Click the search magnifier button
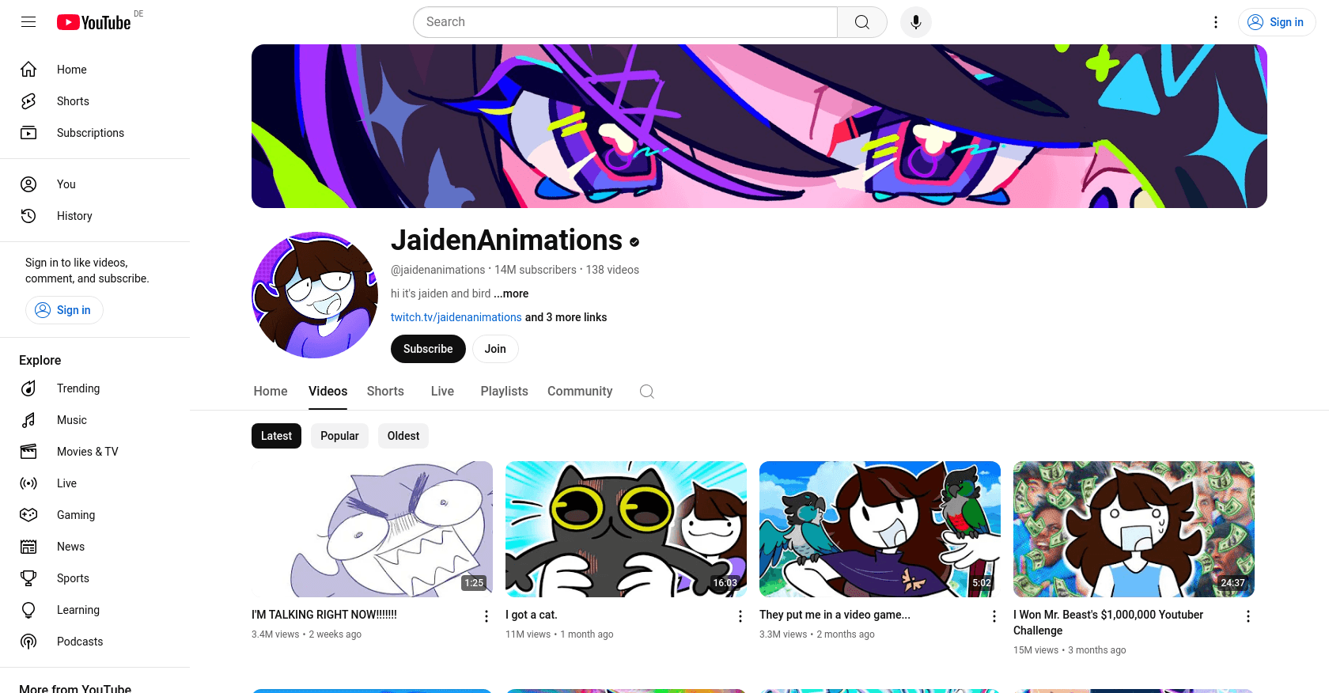This screenshot has width=1329, height=693. coord(862,22)
